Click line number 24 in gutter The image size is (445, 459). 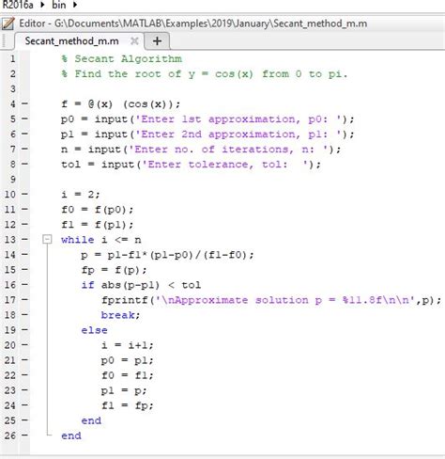point(10,405)
